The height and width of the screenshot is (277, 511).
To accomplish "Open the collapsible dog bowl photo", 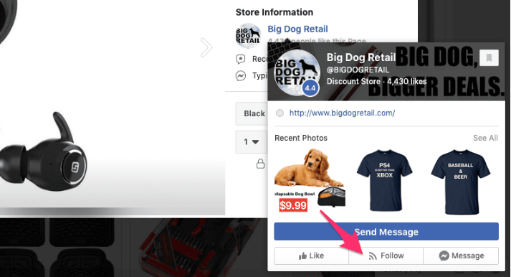I will 310,180.
